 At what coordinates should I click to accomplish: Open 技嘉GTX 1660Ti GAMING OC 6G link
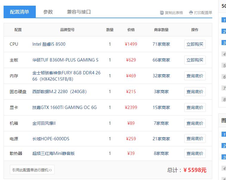coord(64,107)
